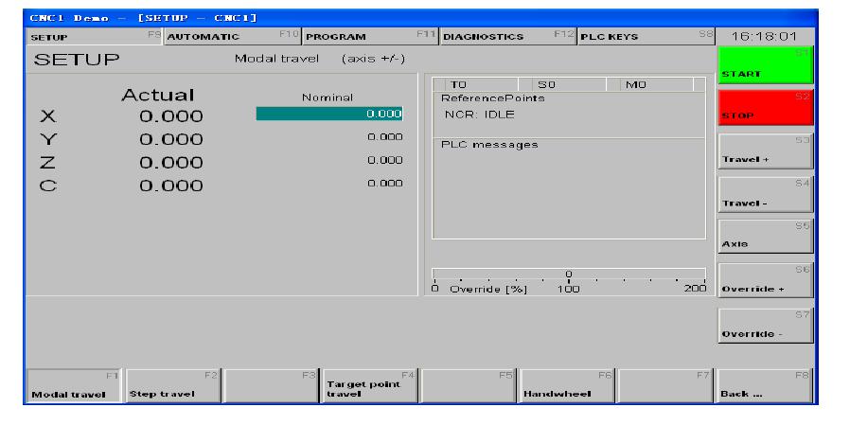This screenshot has height=425, width=850.
Task: Activate Modal travel mode (F1)
Action: point(74,387)
